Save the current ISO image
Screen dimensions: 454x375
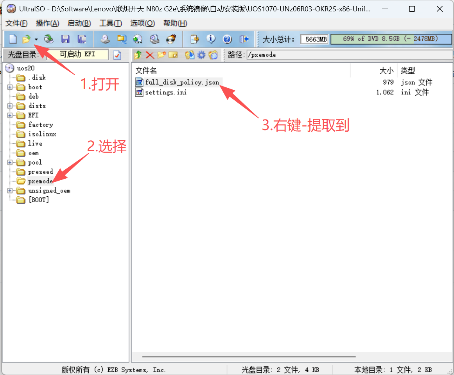coord(65,39)
